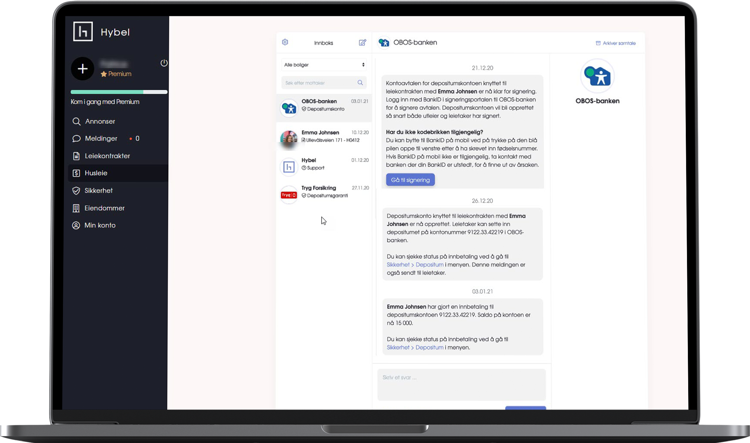Click the Sikkerhet shield icon

pos(76,190)
